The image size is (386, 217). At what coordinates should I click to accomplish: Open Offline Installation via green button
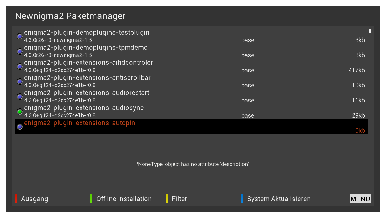(124, 199)
